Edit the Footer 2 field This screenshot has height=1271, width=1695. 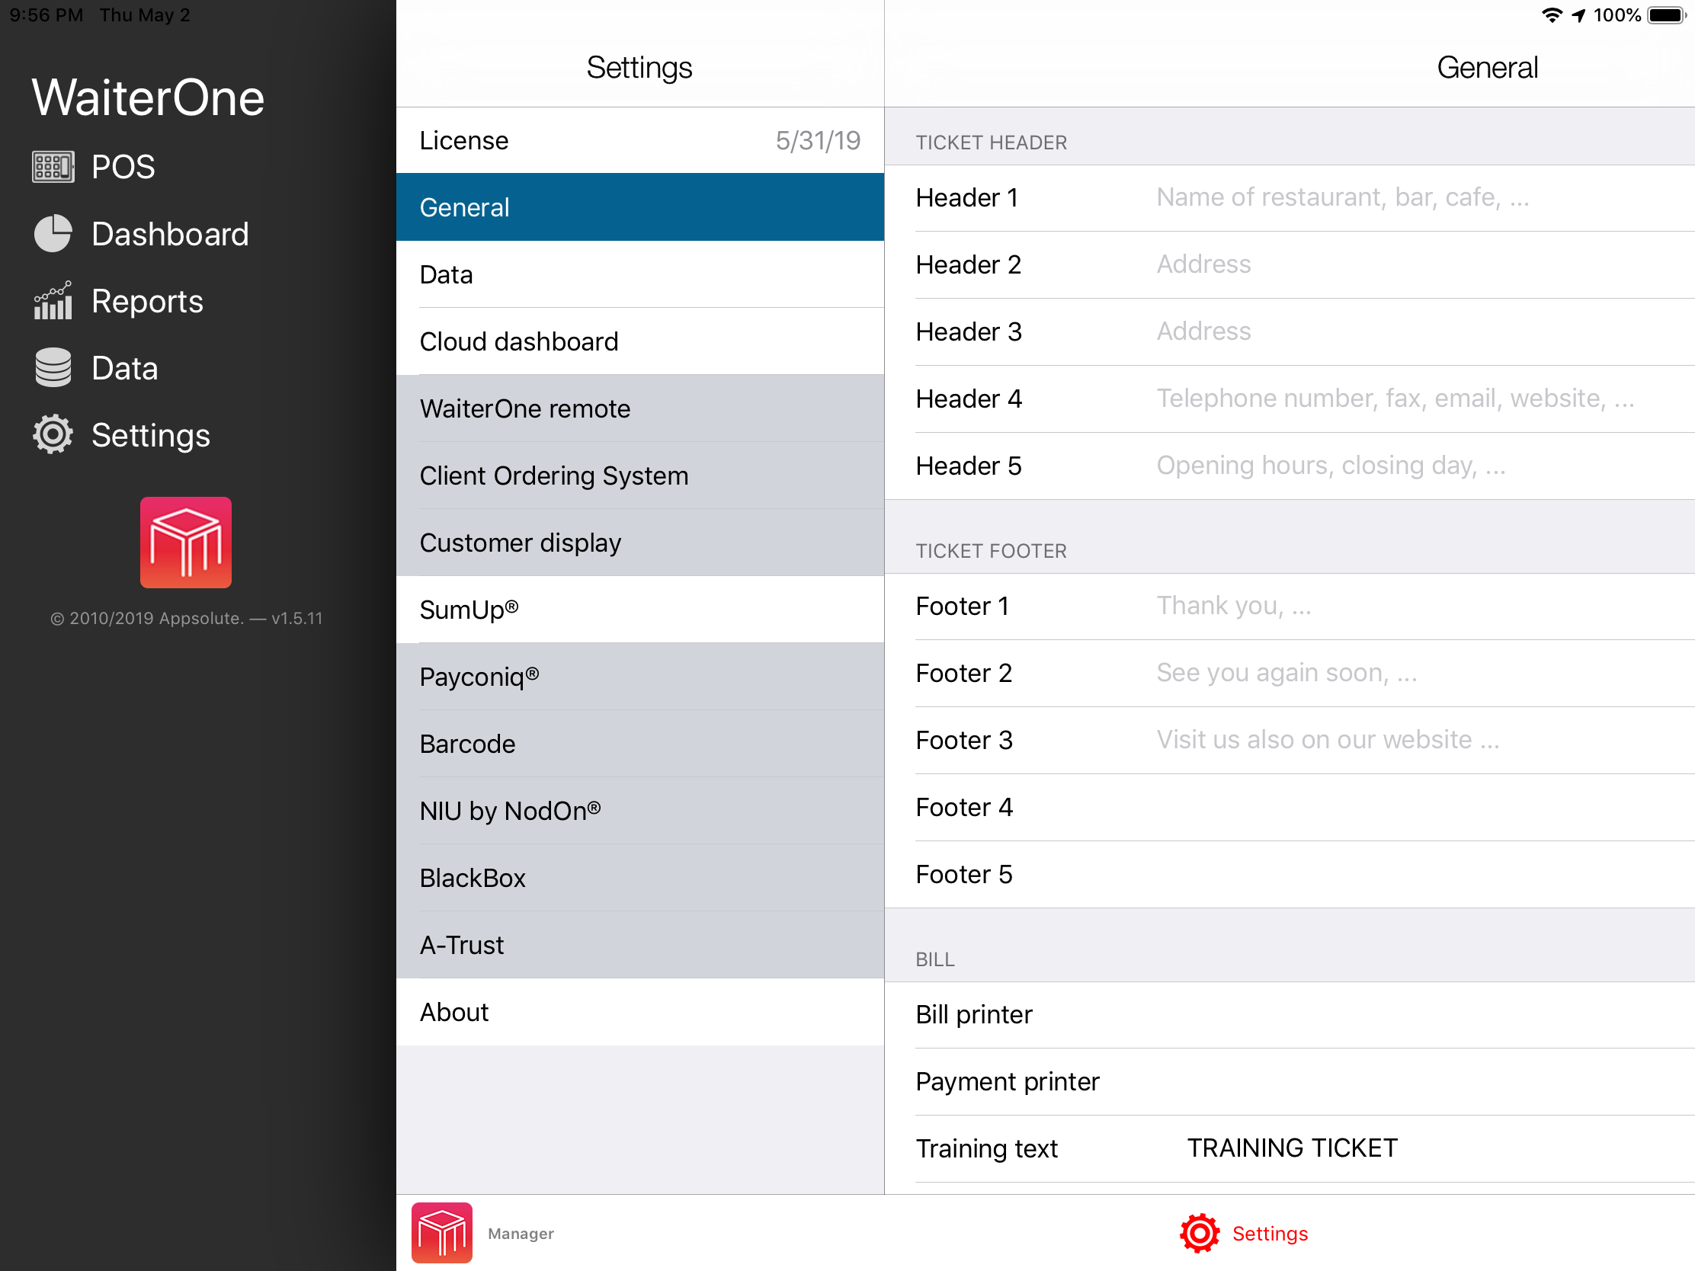[1425, 673]
